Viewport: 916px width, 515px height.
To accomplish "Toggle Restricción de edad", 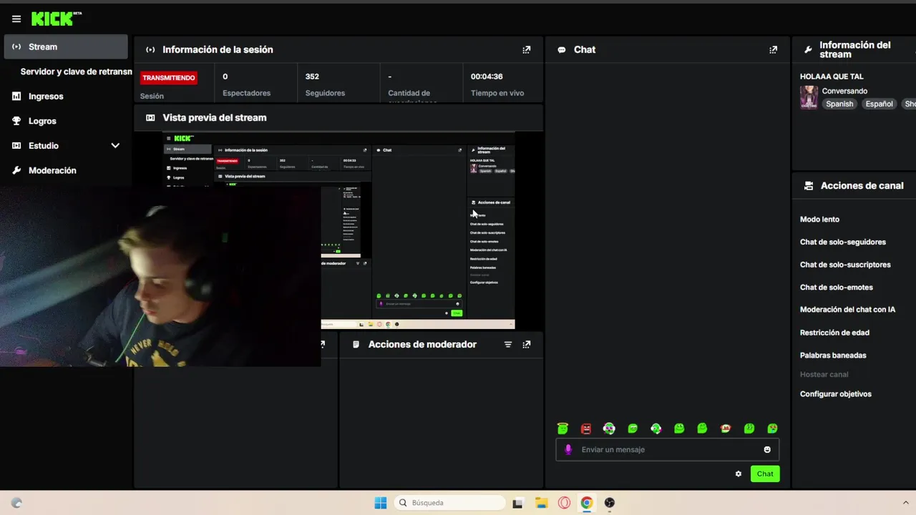I will click(834, 333).
